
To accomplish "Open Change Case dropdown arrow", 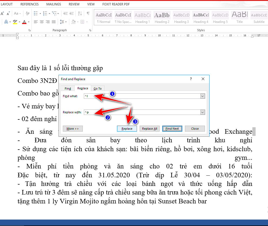I will pyautogui.click(x=20, y=13).
